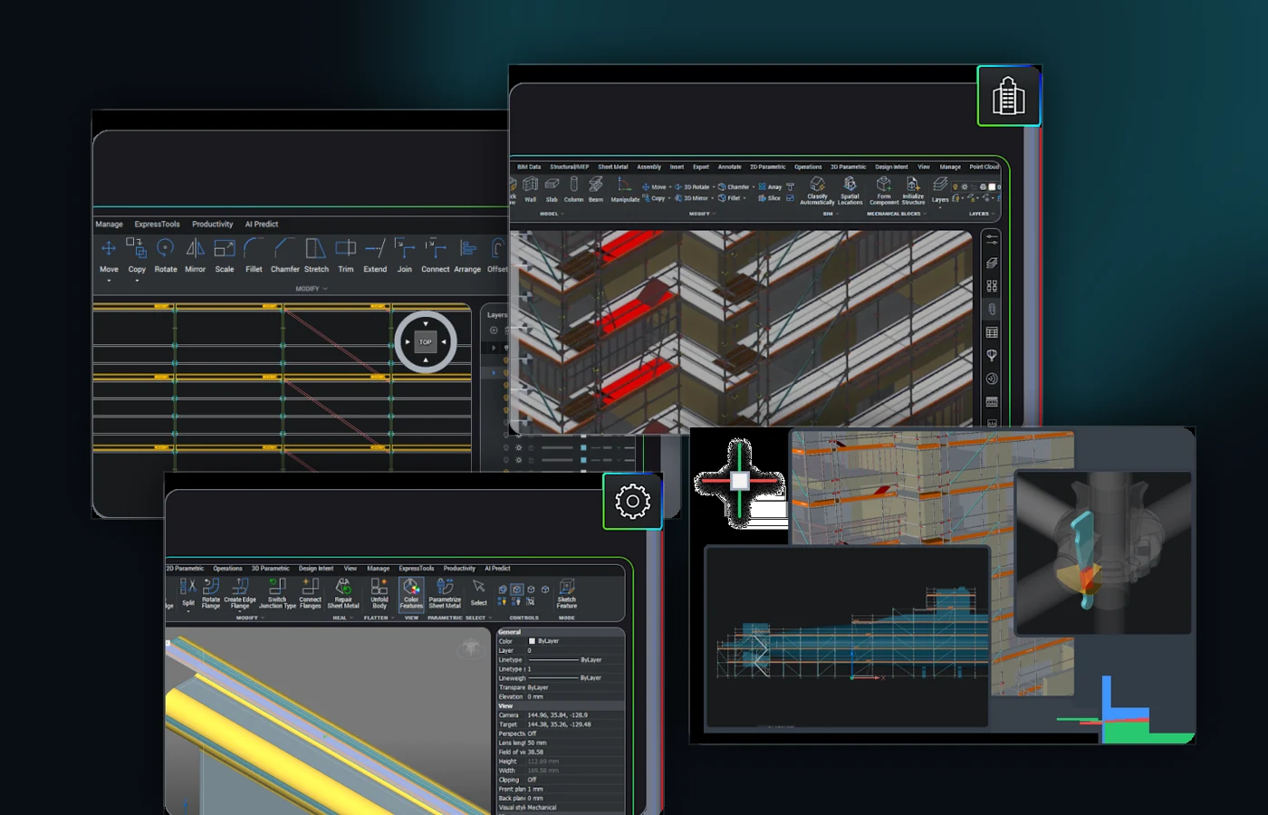Click the 3D Rotate button in the BIM ribbon
This screenshot has height=815, width=1268.
pyautogui.click(x=692, y=187)
